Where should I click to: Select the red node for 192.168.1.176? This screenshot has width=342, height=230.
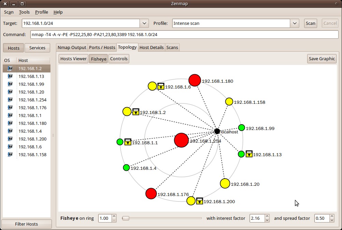coord(151,194)
